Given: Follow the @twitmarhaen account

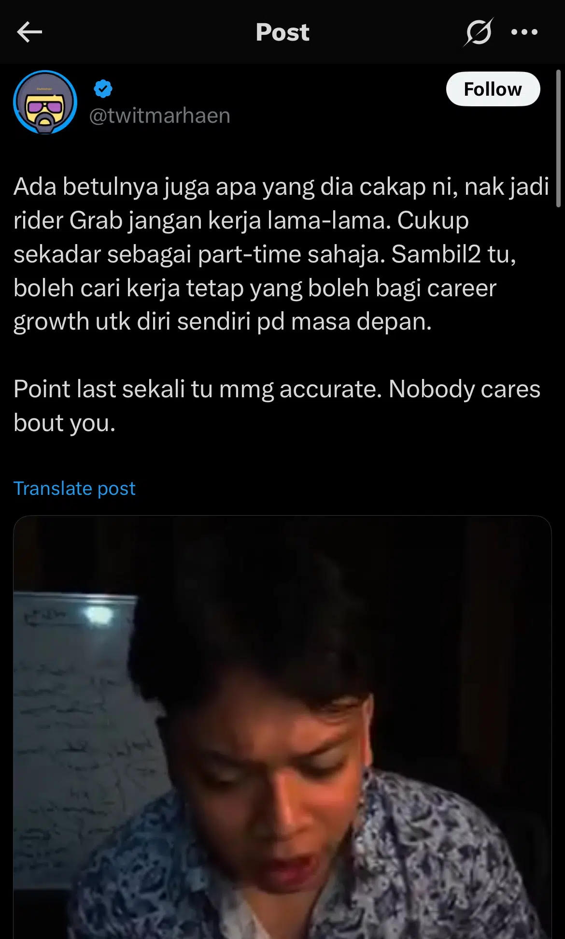Looking at the screenshot, I should [x=493, y=89].
